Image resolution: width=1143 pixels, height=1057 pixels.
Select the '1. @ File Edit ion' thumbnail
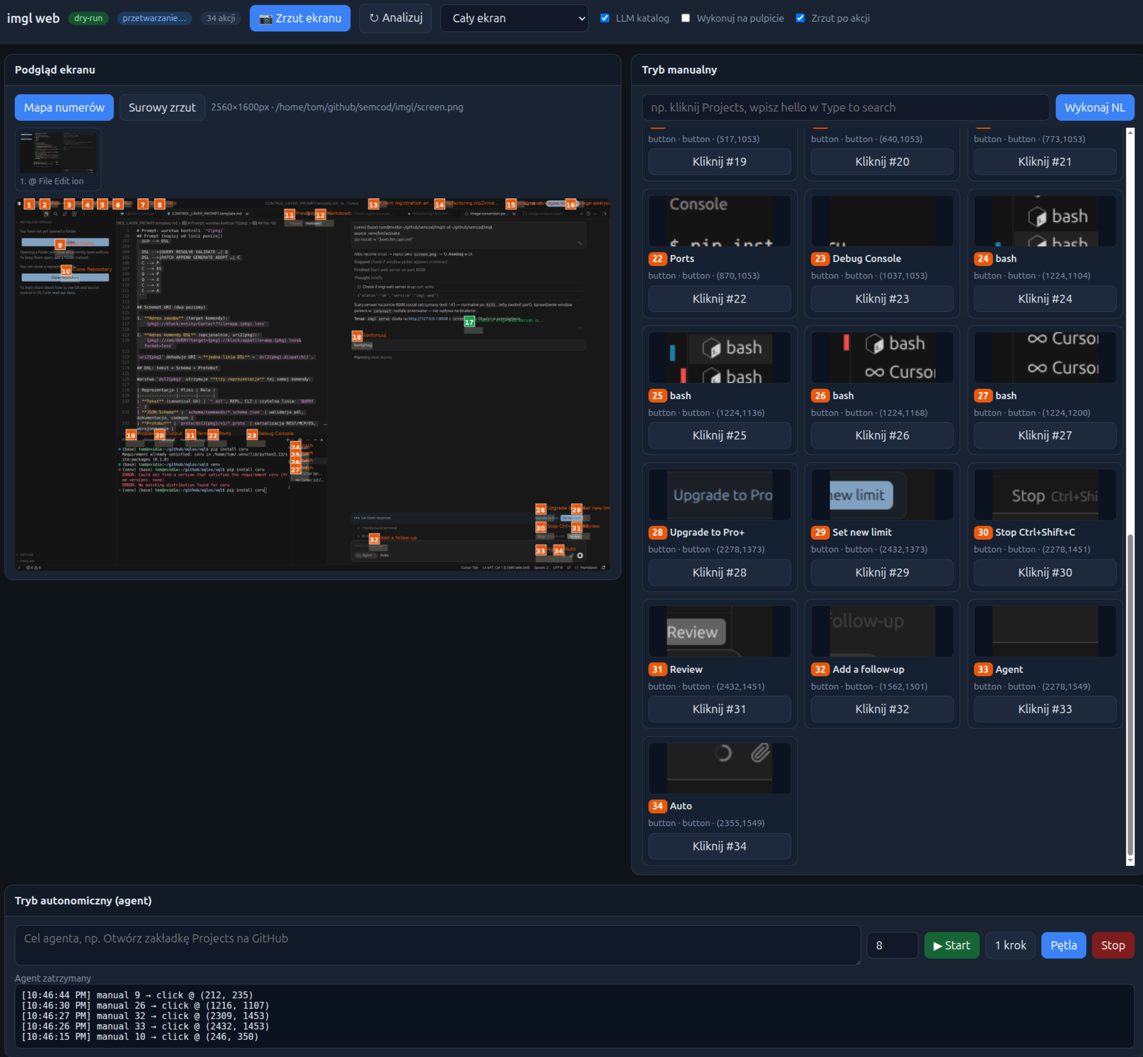58,159
